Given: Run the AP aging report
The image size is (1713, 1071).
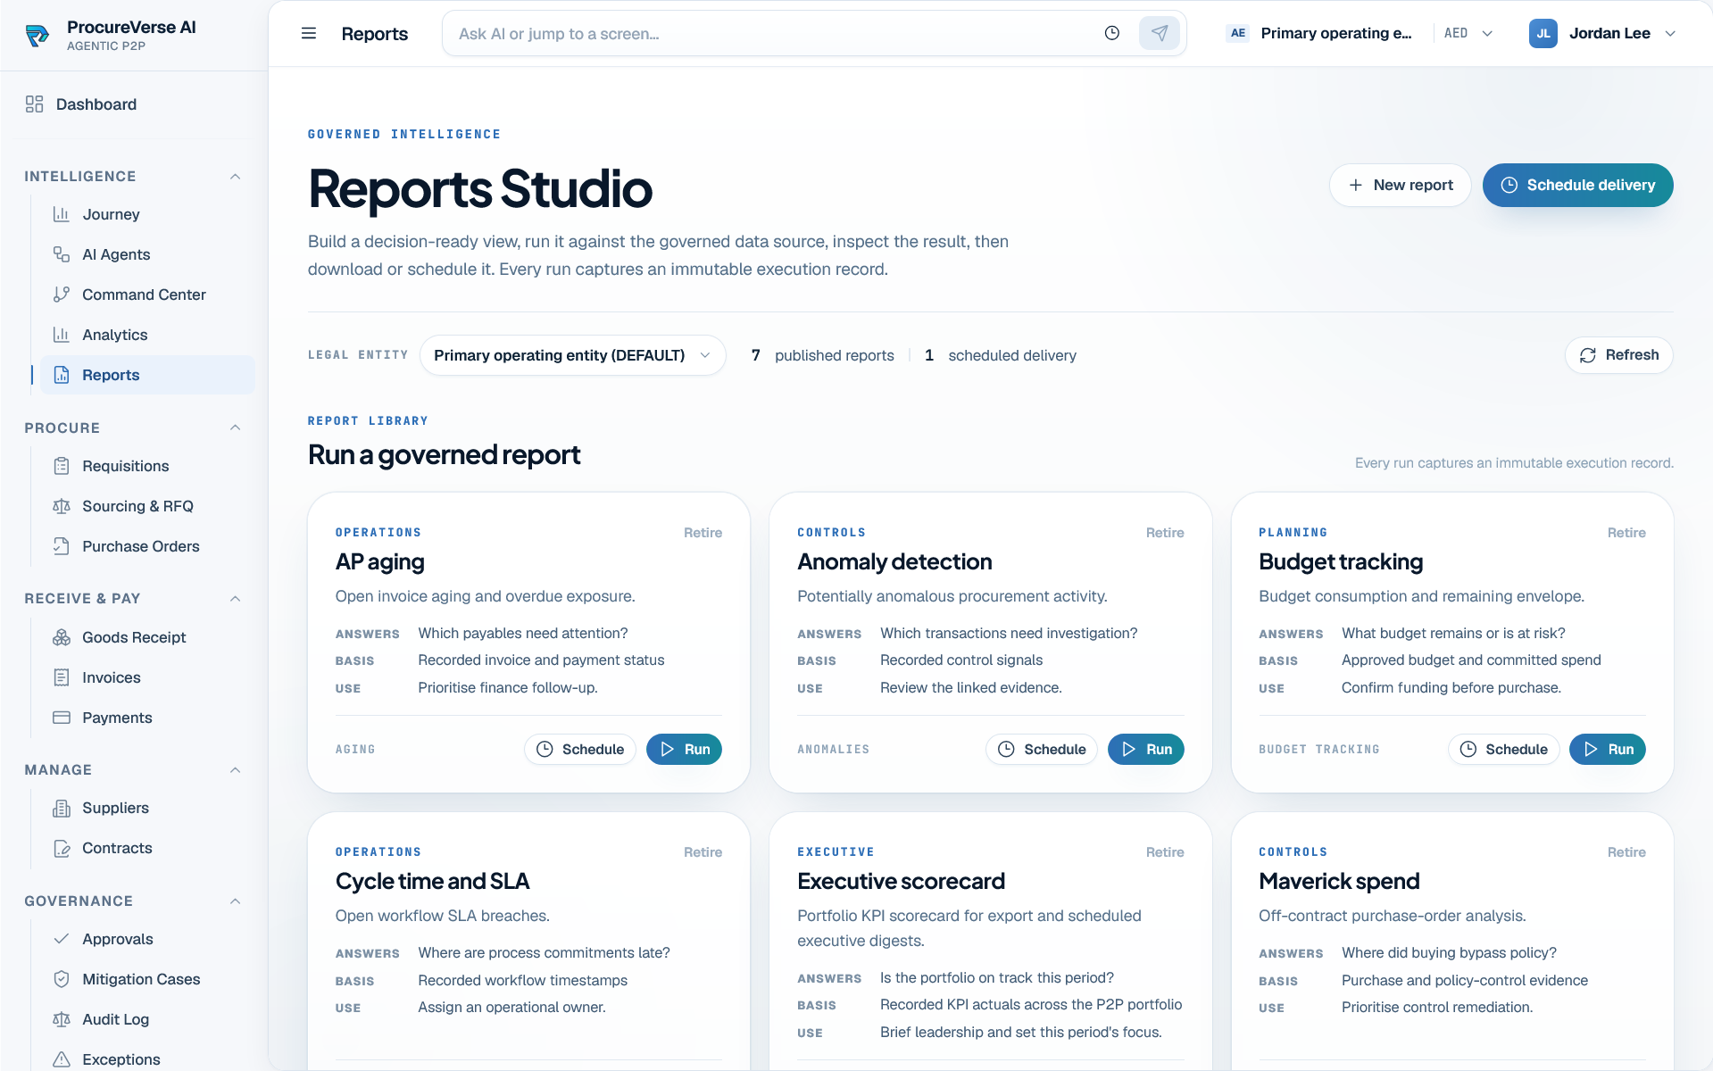Looking at the screenshot, I should point(684,750).
